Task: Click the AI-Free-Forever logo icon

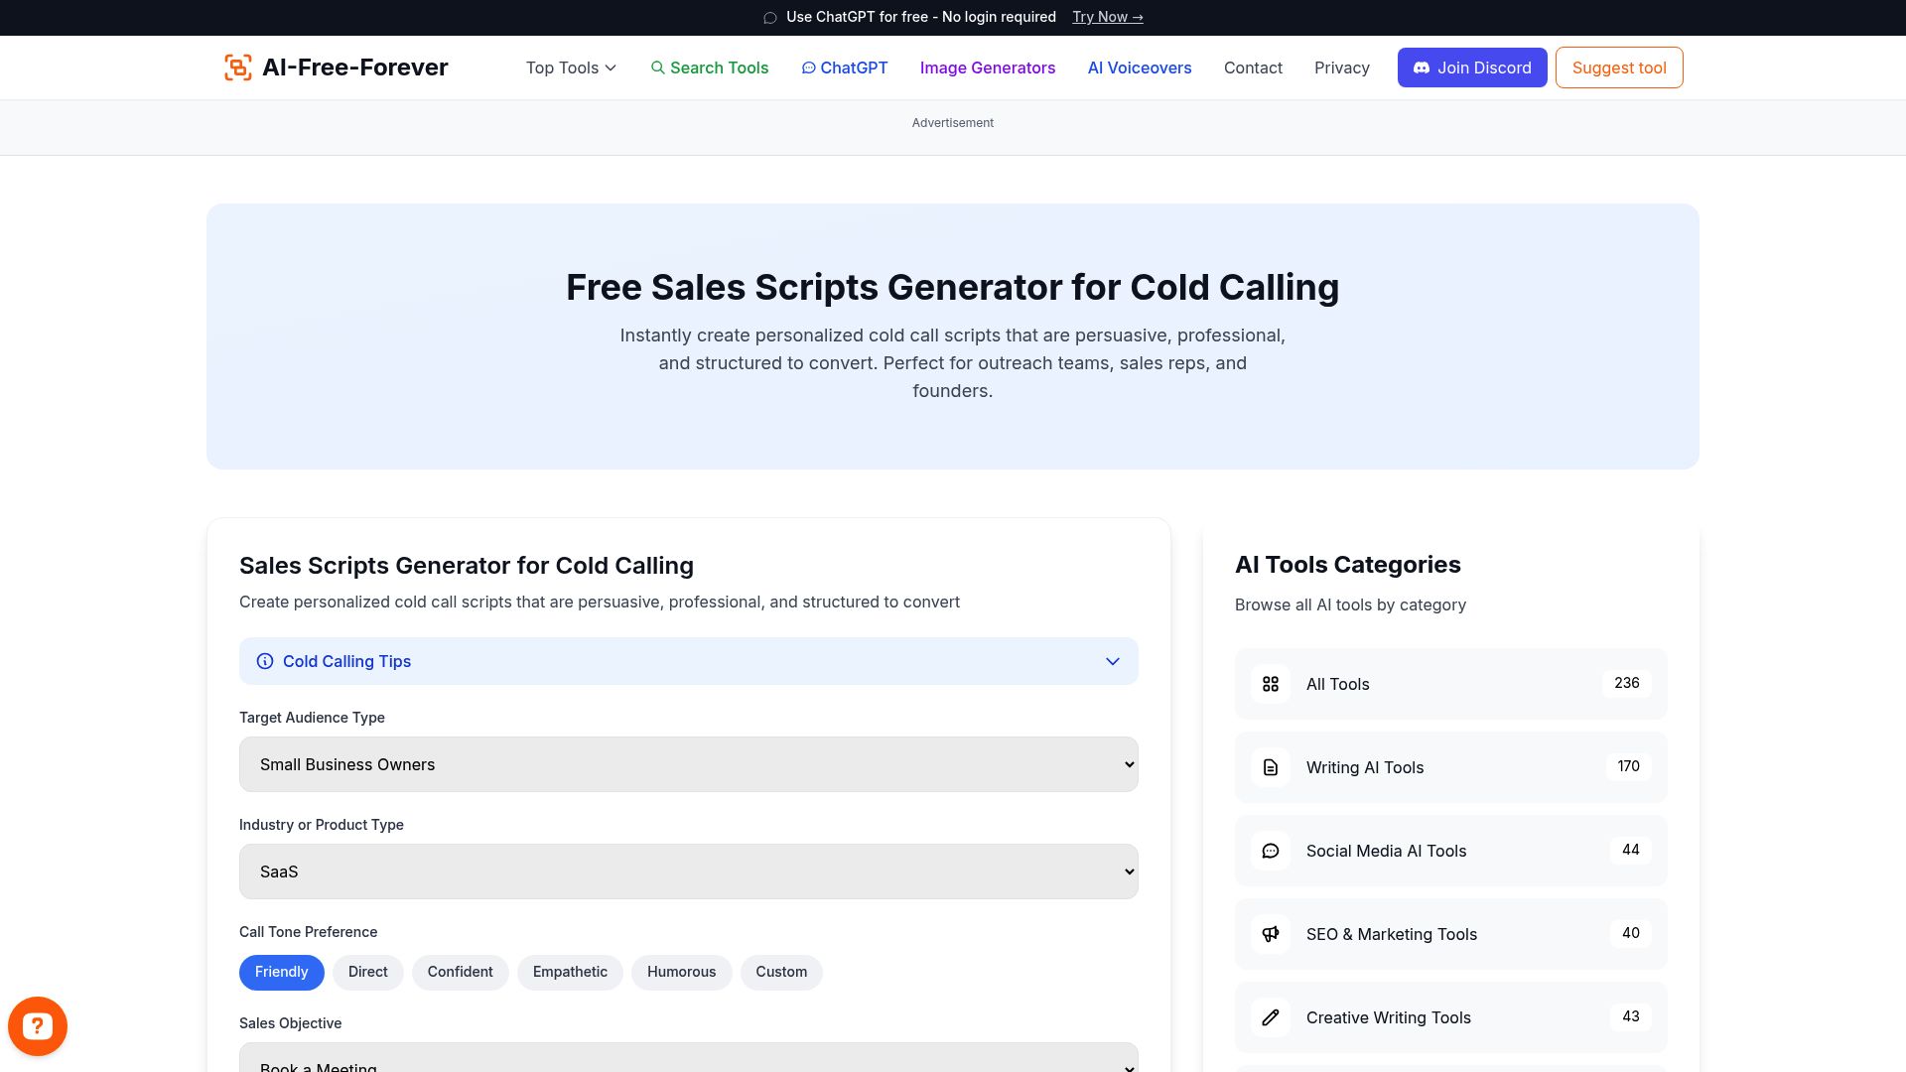Action: coord(237,67)
